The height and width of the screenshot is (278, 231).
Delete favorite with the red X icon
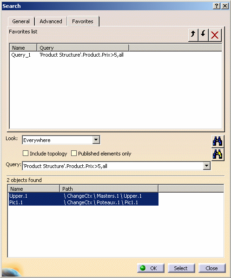tap(215, 35)
